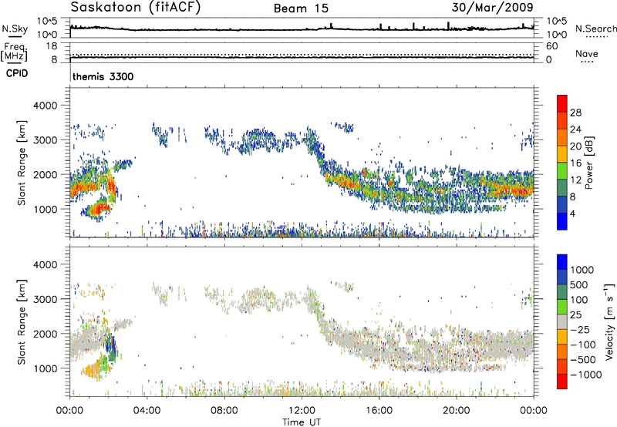Select the 16:00 time tick label
The image size is (617, 427).
379,411
